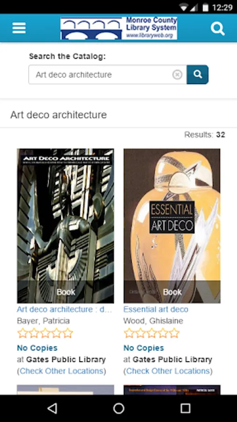Tap Android back navigation button

[52, 408]
